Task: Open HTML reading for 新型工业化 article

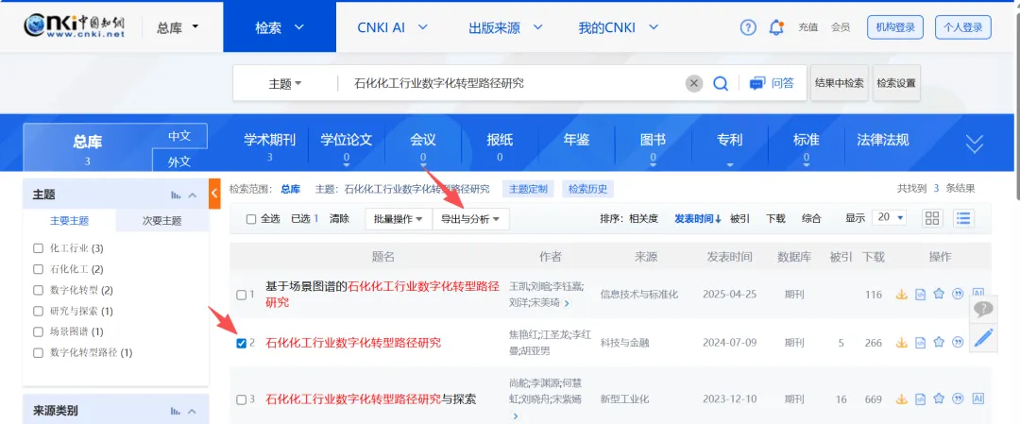Action: [920, 399]
